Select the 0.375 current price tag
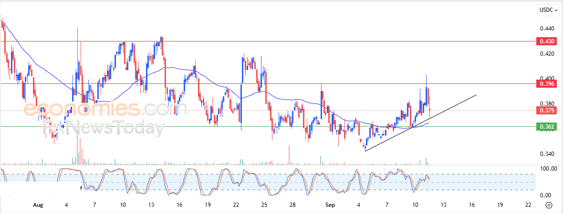The image size is (563, 214). point(546,111)
